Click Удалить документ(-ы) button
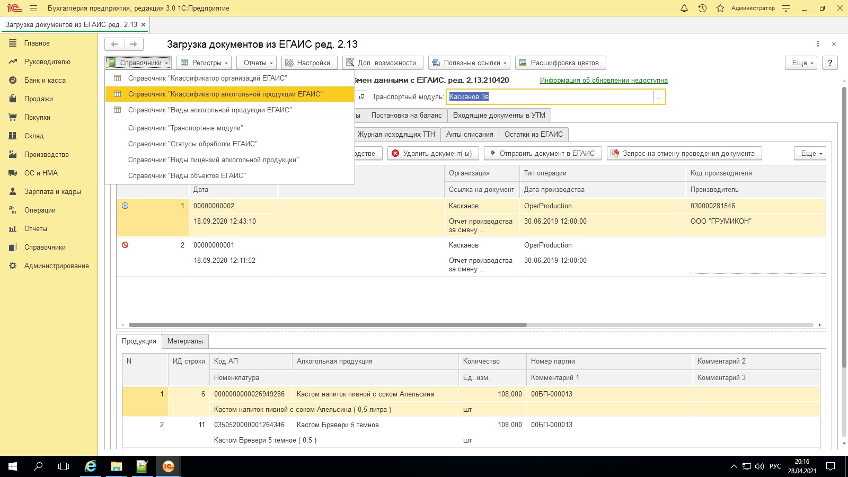848x477 pixels. [x=433, y=153]
